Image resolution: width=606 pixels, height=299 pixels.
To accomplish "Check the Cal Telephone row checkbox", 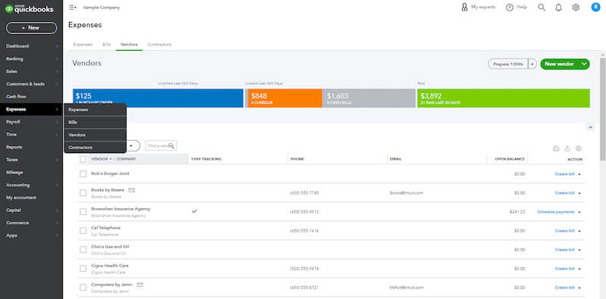I will tap(83, 231).
